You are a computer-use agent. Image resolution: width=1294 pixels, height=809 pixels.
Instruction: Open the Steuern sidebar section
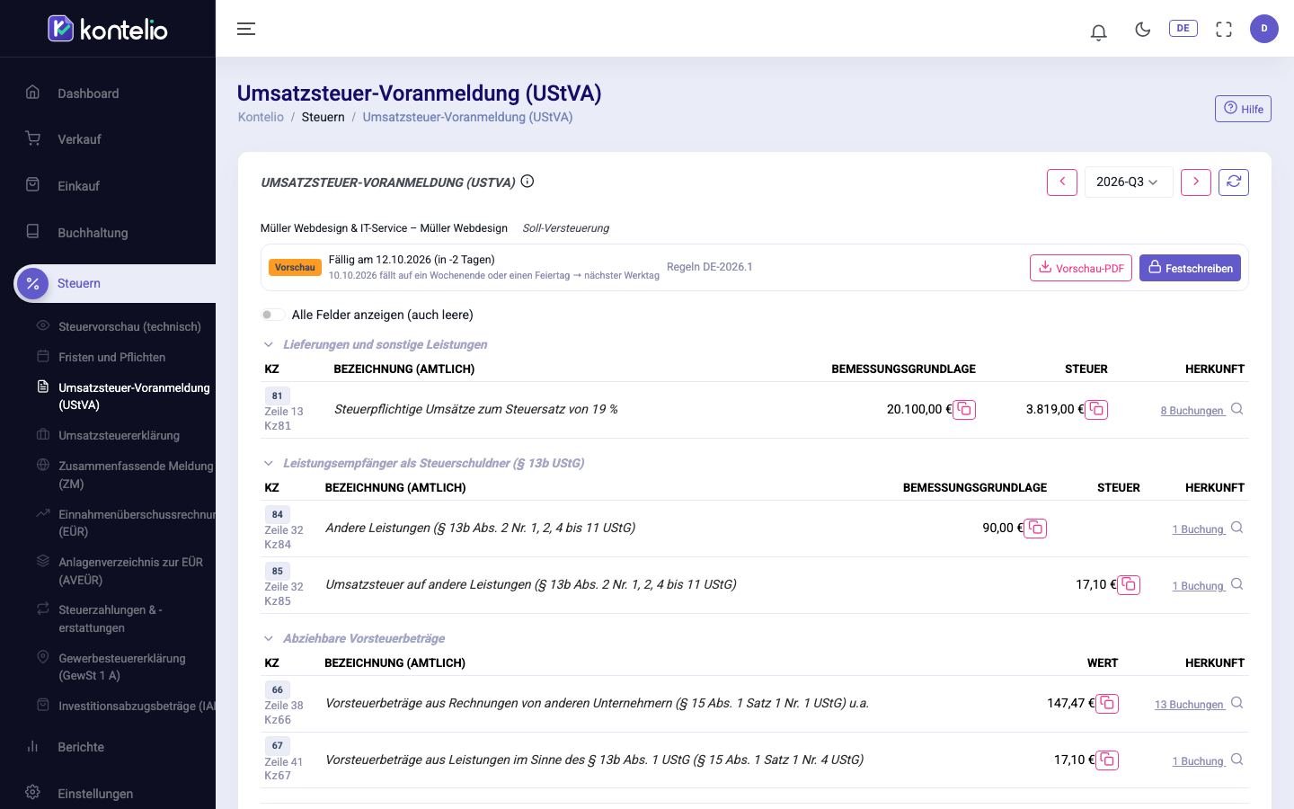[114, 283]
